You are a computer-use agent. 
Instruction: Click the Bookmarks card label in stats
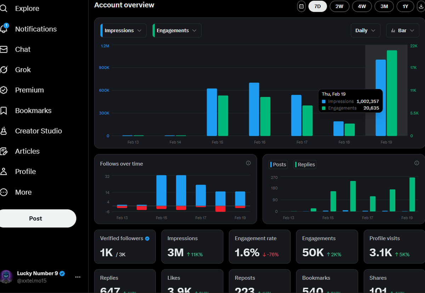(x=316, y=278)
